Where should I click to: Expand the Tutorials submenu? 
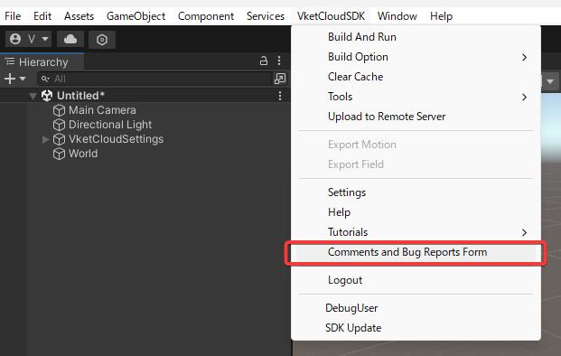tap(416, 232)
